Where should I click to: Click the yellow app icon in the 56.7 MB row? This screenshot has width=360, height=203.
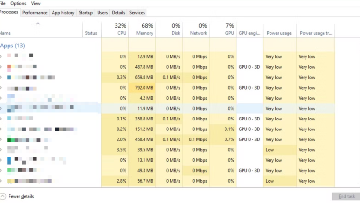(x=9, y=181)
